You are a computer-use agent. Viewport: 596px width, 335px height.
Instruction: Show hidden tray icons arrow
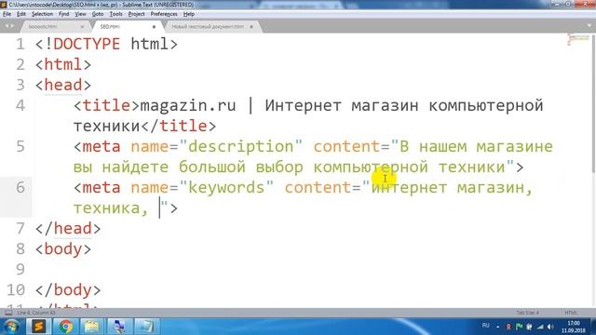498,327
